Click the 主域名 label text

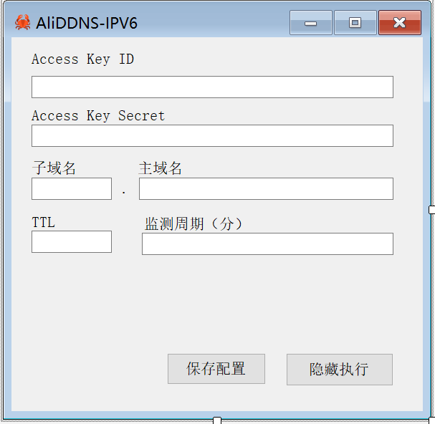(160, 168)
